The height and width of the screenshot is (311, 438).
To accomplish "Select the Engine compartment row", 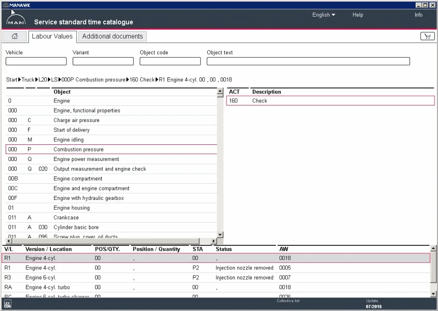I will [111, 179].
